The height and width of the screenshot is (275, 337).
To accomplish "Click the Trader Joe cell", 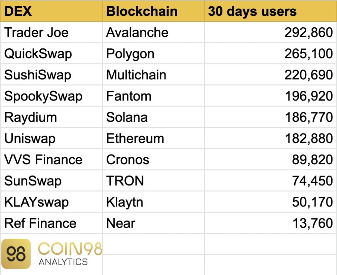I will pos(51,32).
